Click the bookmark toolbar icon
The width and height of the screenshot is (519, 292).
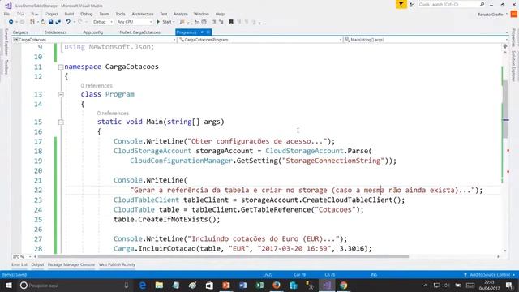pyautogui.click(x=231, y=22)
